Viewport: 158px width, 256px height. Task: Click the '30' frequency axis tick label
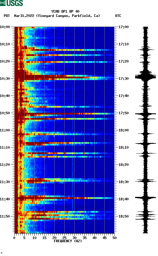[74, 238]
